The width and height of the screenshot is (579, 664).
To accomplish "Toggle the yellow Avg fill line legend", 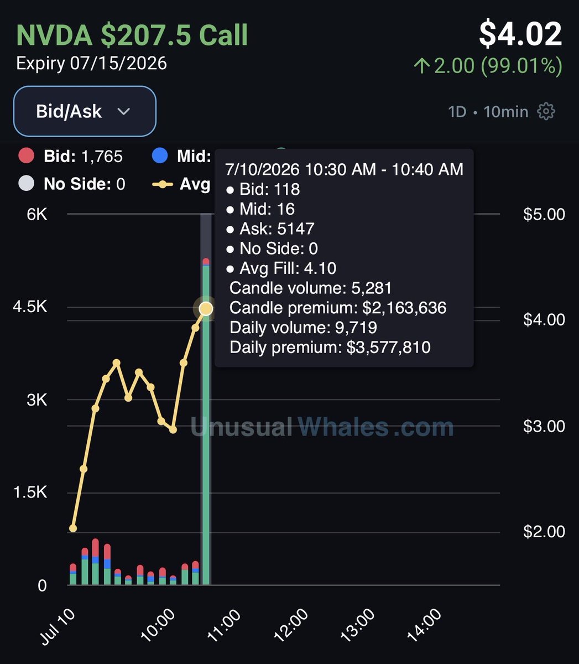I will coord(181,184).
